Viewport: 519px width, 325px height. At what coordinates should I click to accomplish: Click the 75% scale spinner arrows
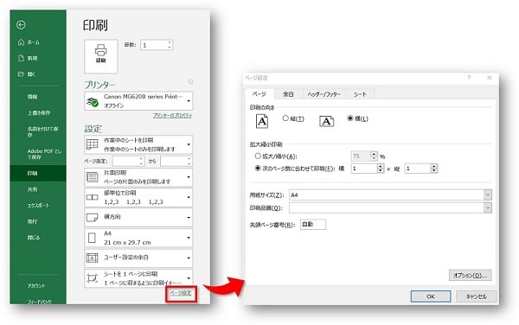click(374, 156)
